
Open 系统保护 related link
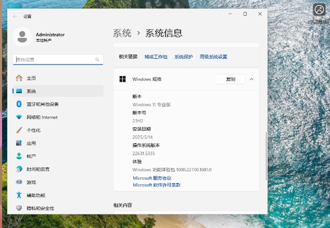[x=183, y=57]
